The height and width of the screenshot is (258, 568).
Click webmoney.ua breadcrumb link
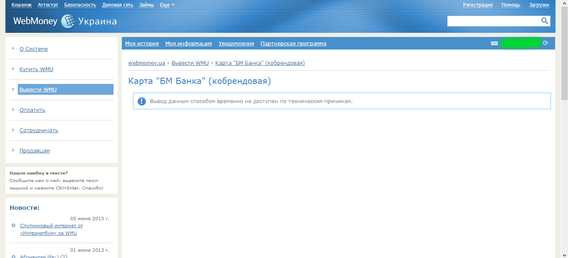tap(146, 63)
